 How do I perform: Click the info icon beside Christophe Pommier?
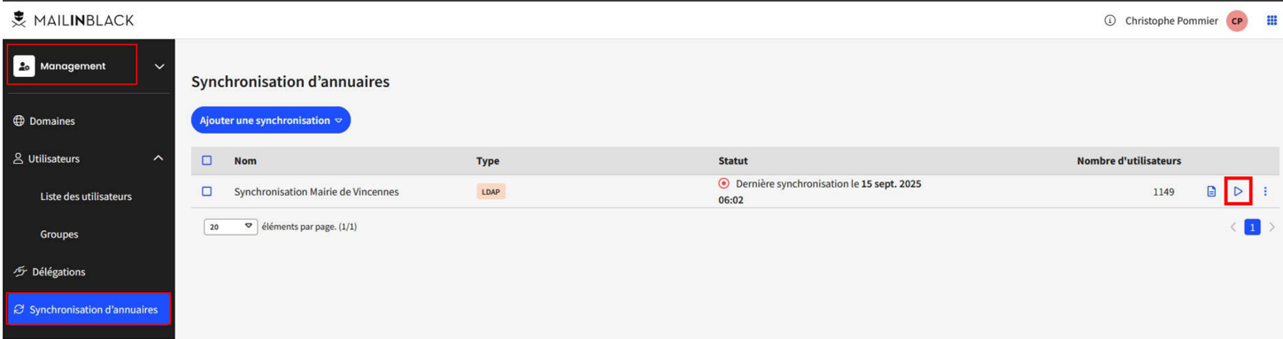coord(1109,21)
